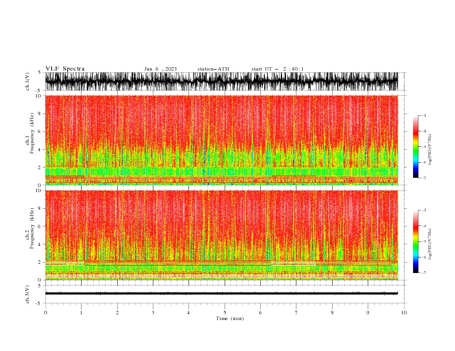
Task: Click the 'ch.2 Frequency (kHz)' axis label
Action: [x=30, y=228]
